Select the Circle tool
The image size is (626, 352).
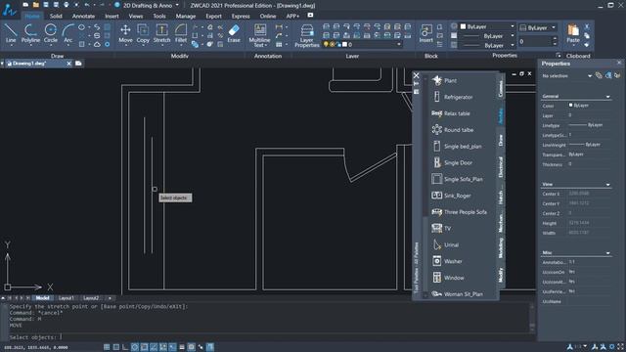(x=51, y=33)
